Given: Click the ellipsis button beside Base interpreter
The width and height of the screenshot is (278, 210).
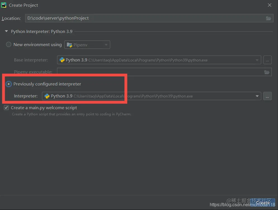Looking at the screenshot, I should click(267, 60).
